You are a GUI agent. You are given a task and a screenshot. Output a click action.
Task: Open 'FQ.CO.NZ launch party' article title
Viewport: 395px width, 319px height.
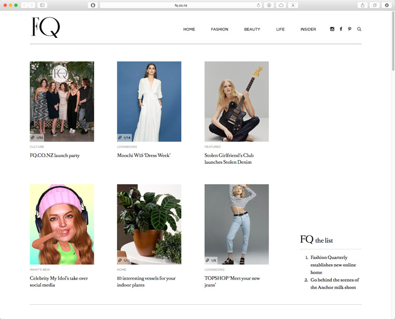pos(55,155)
